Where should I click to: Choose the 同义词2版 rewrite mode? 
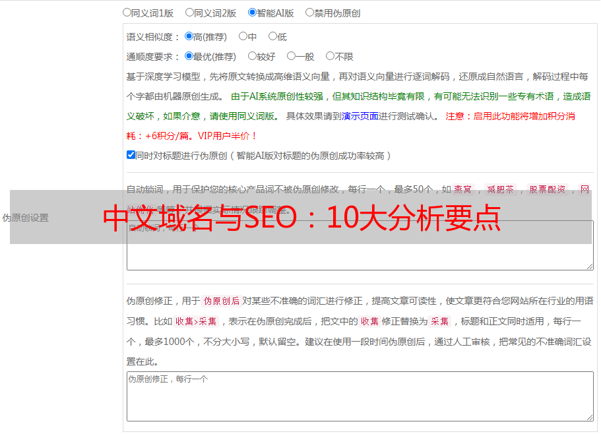click(189, 12)
